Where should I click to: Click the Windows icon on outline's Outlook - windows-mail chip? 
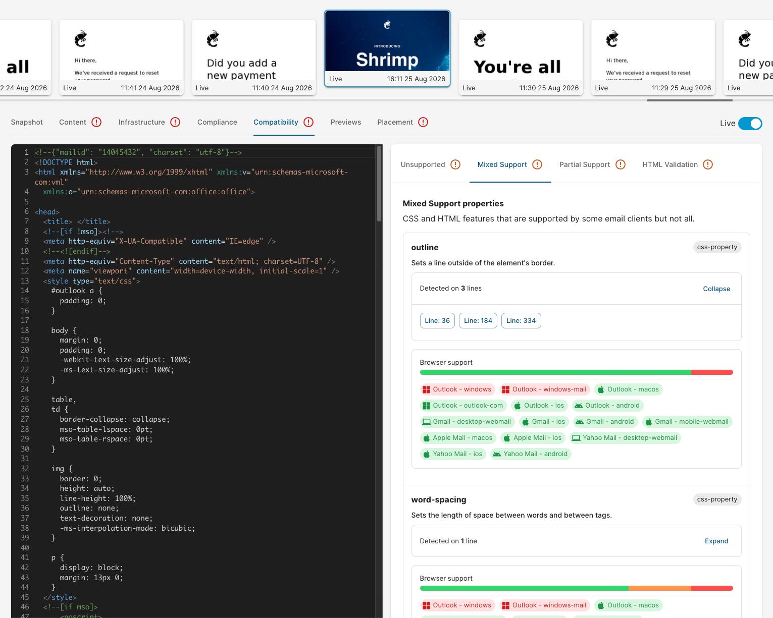506,389
